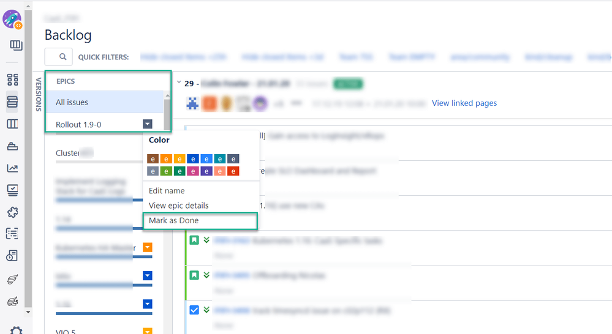Screen dimensions: 612x334
Task: Choose Mark as Done
Action: [x=200, y=221]
